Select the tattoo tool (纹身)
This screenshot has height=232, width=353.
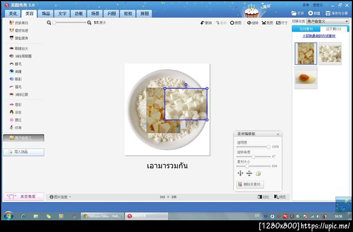tap(16, 127)
